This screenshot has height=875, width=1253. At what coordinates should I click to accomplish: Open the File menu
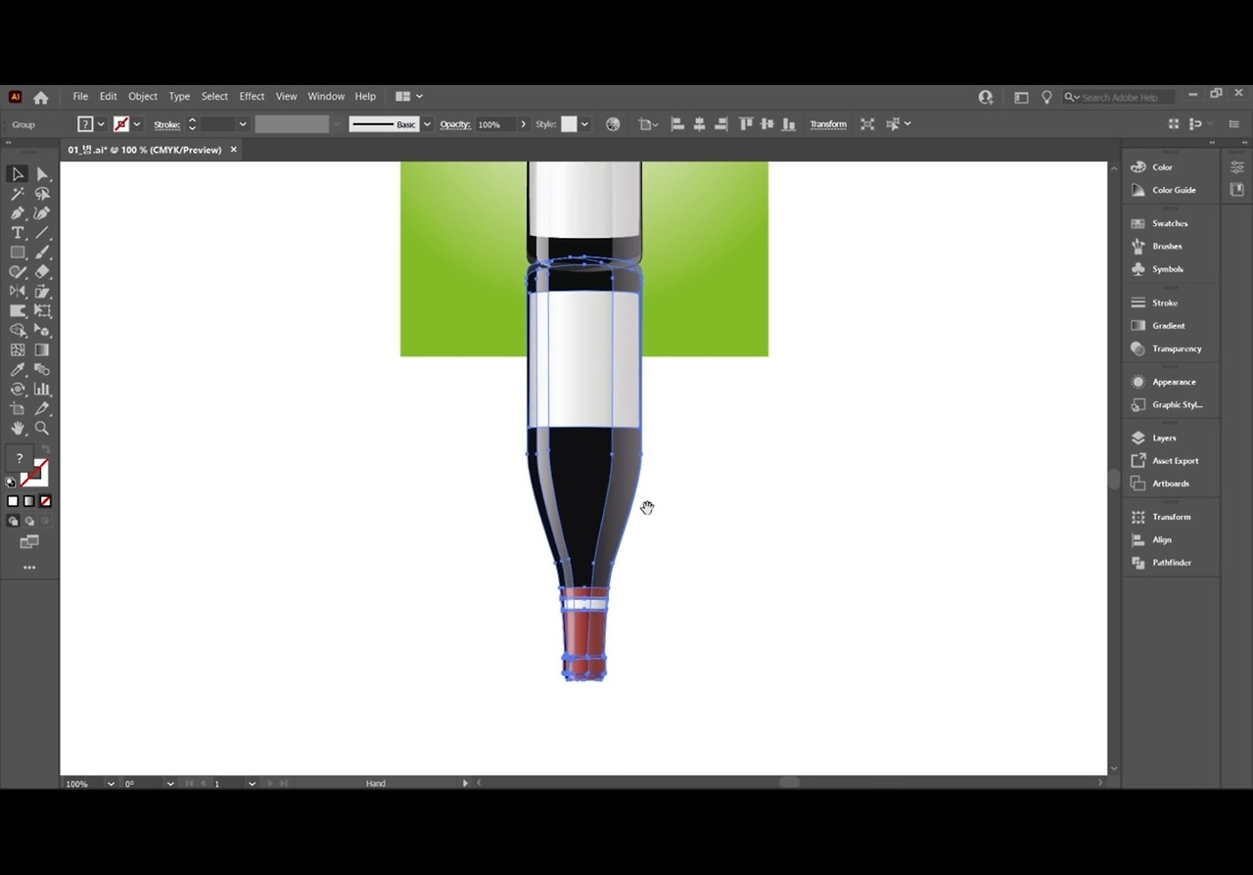coord(80,96)
